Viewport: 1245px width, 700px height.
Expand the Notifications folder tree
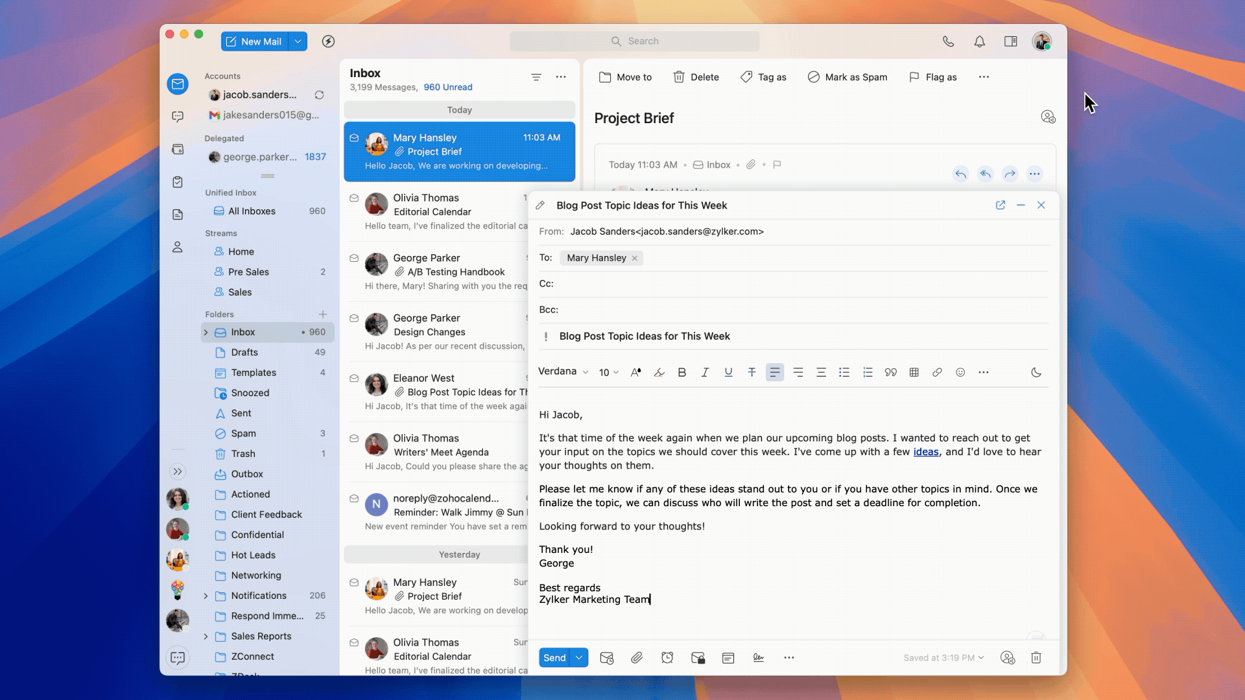pyautogui.click(x=206, y=596)
